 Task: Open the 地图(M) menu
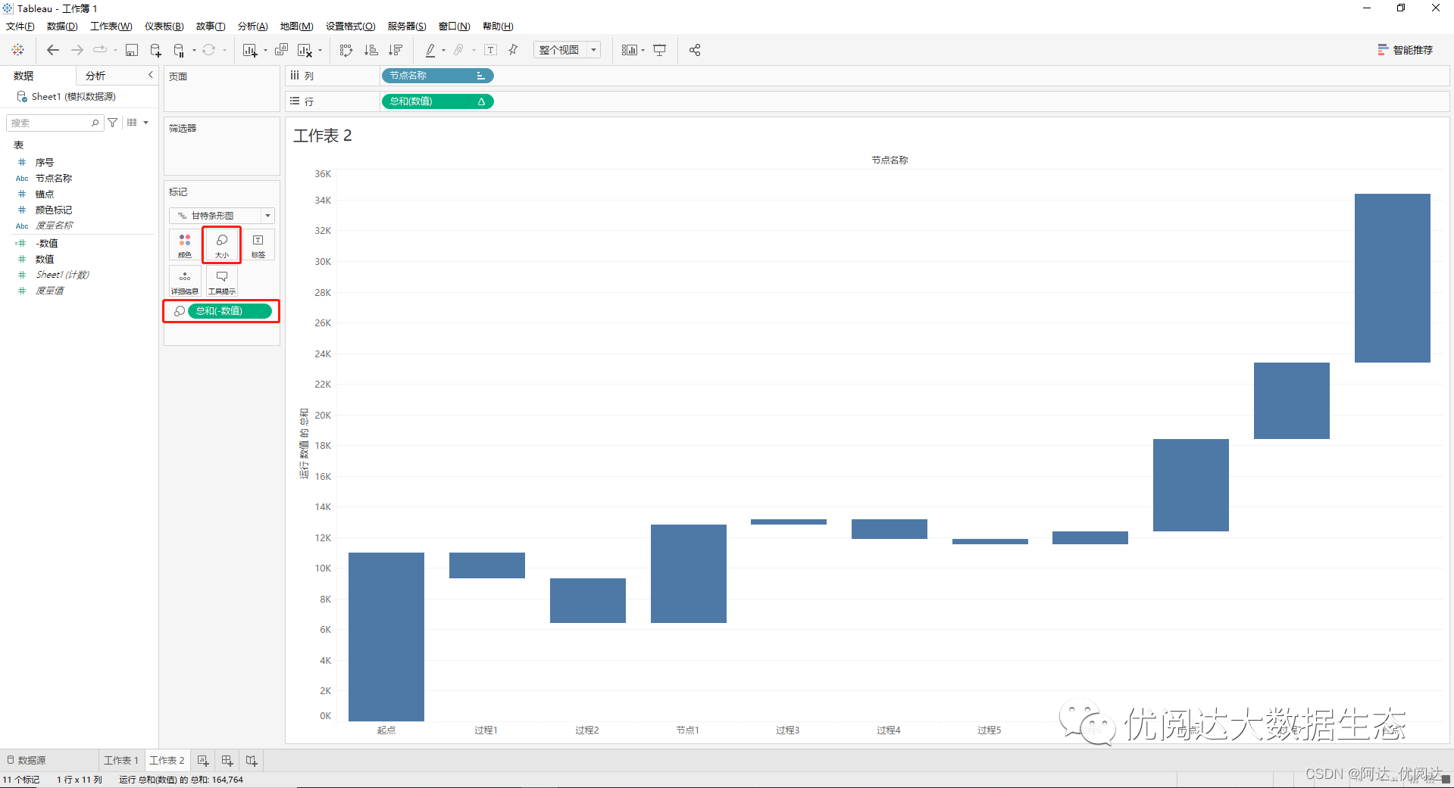(x=296, y=26)
